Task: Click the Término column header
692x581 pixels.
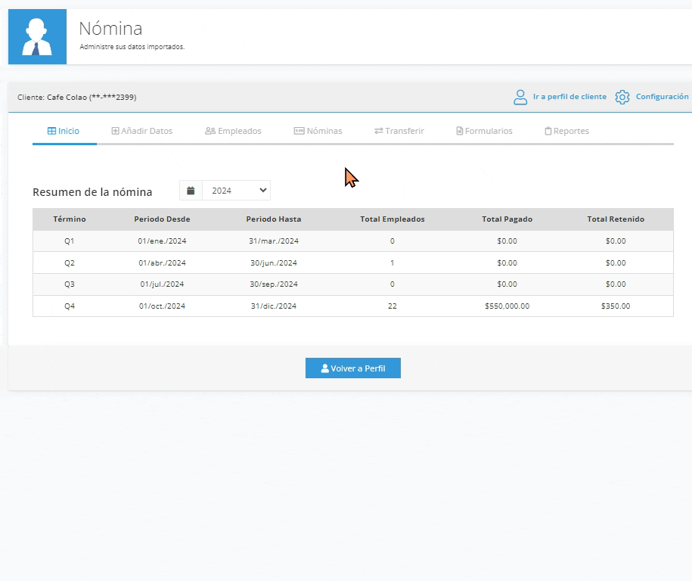Action: tap(70, 219)
